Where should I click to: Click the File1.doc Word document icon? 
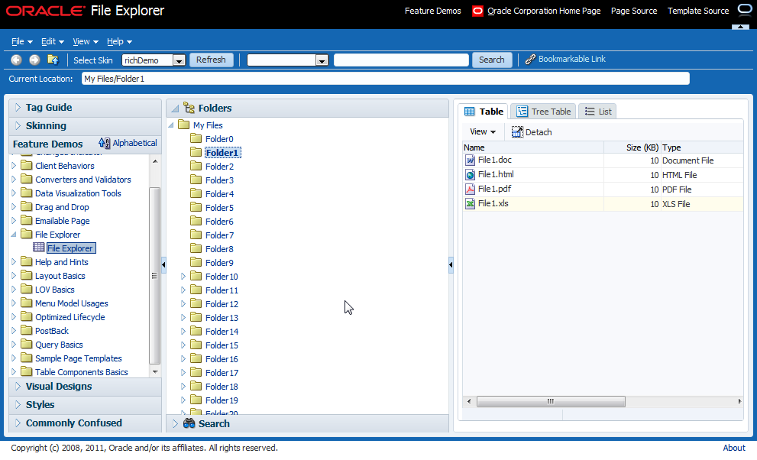tap(470, 160)
